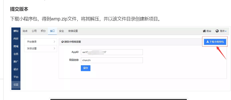Click the 项目名称 input field
Viewport: 231px width, 100px height.
tap(112, 60)
